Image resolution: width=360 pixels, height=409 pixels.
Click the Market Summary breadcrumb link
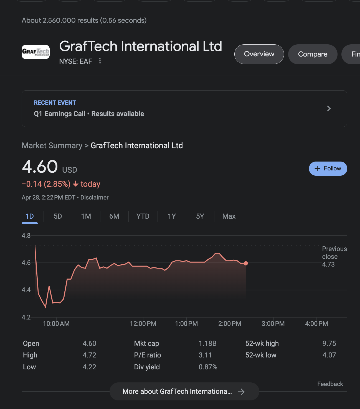point(52,145)
